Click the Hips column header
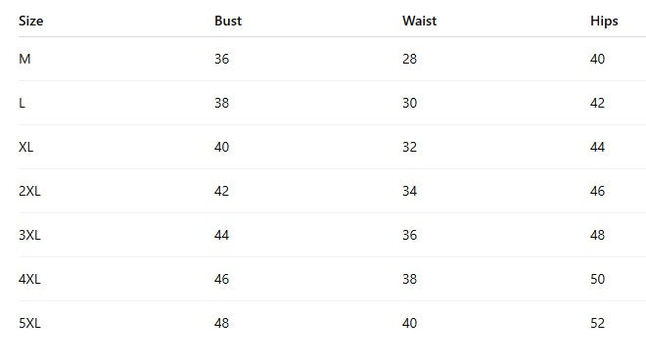This screenshot has width=646, height=364. pyautogui.click(x=604, y=22)
